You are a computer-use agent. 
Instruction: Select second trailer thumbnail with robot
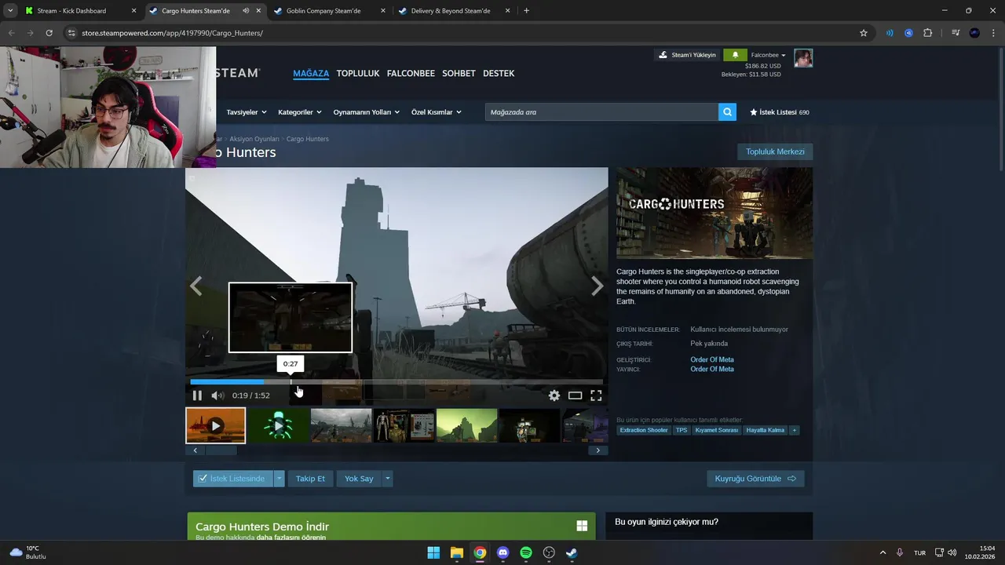point(278,425)
